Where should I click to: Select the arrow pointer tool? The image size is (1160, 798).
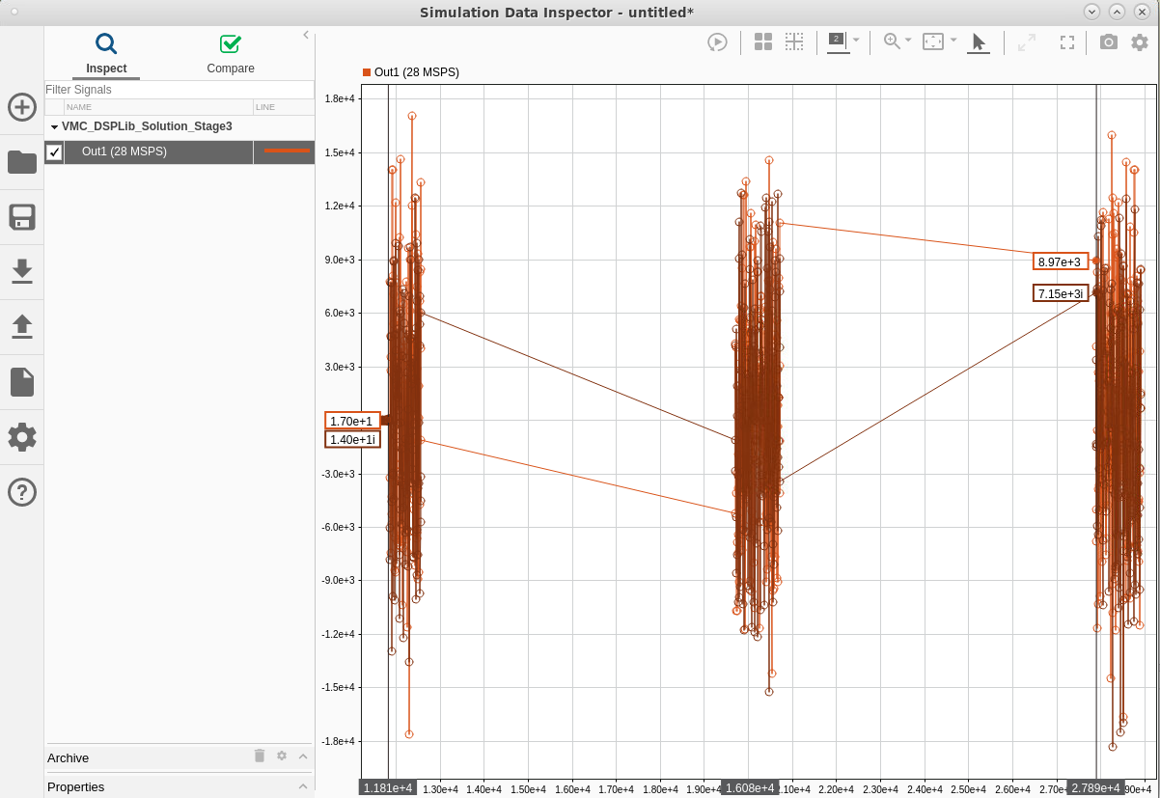979,42
